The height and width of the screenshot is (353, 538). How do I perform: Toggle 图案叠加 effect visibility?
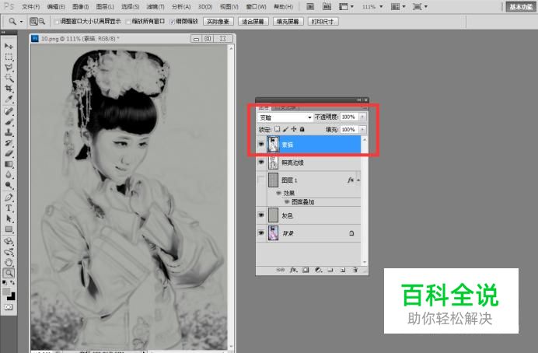point(287,201)
